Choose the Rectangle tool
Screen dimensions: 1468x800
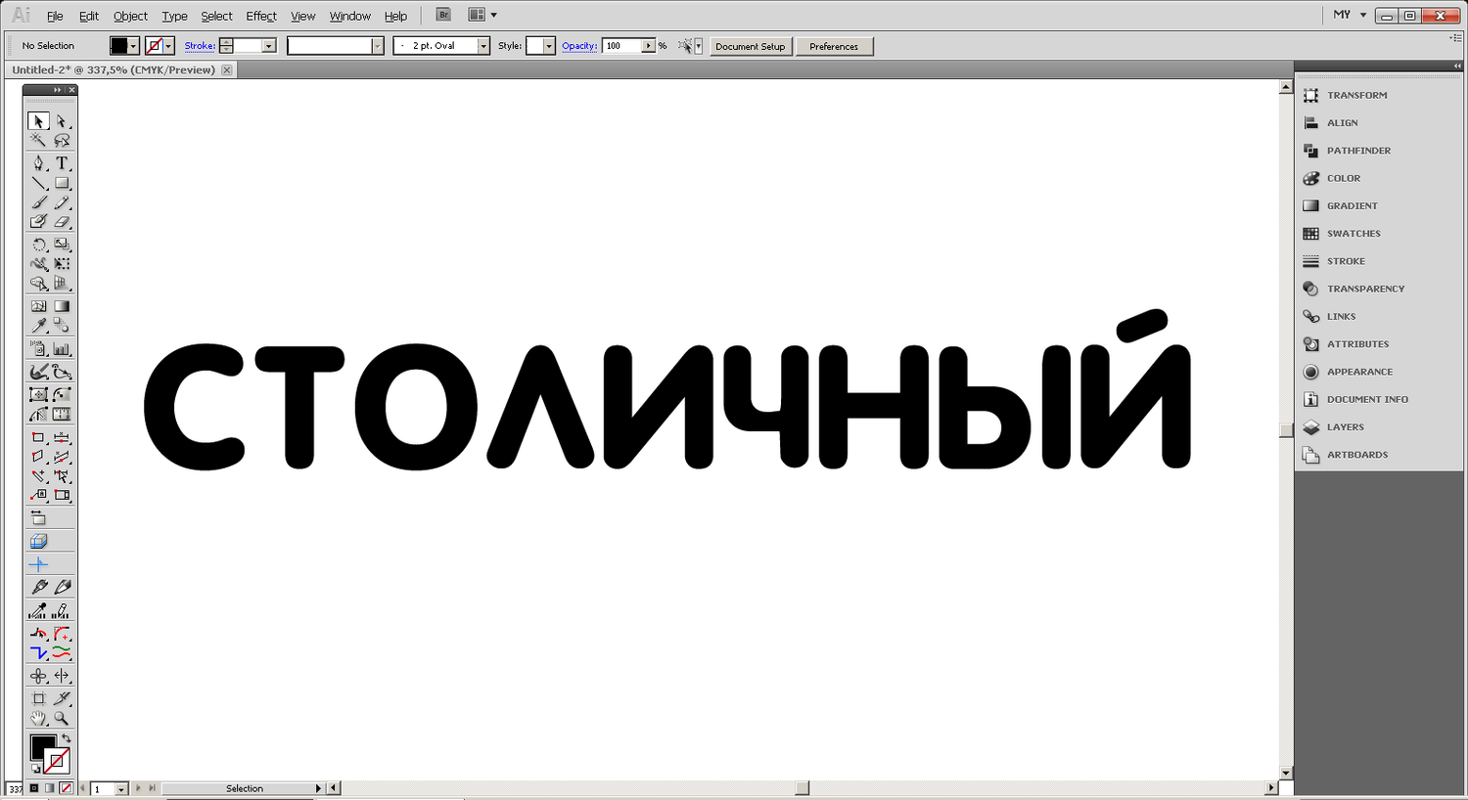[62, 183]
